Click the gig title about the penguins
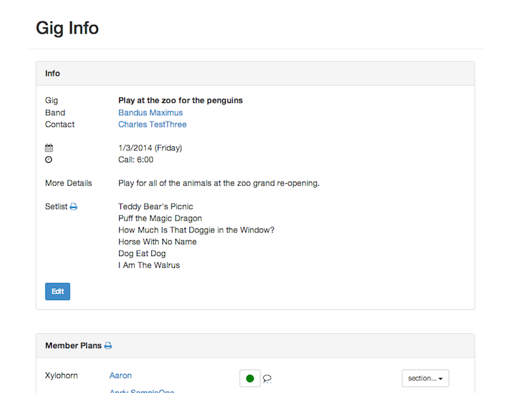This screenshot has width=526, height=393. pyautogui.click(x=180, y=101)
